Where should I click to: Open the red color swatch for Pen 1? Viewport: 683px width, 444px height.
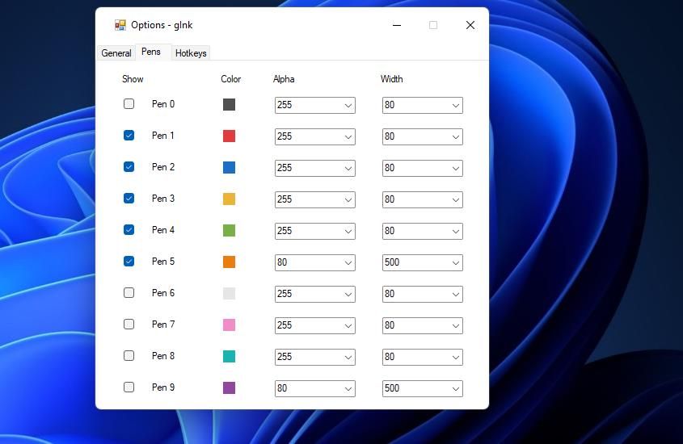(x=229, y=136)
